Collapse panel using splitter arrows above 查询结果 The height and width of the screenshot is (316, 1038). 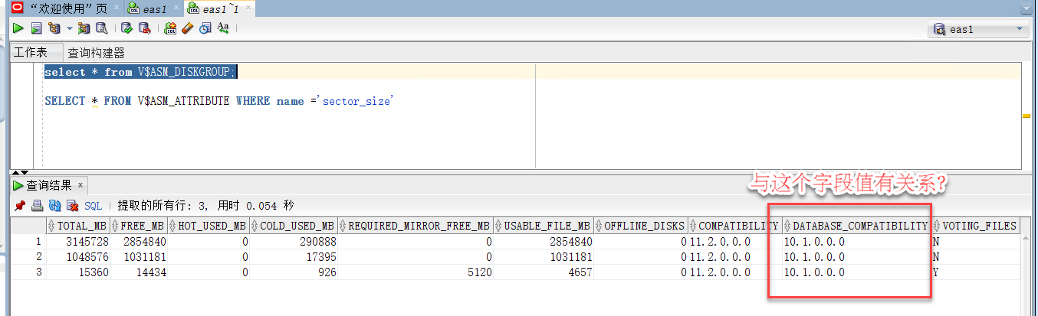21,172
